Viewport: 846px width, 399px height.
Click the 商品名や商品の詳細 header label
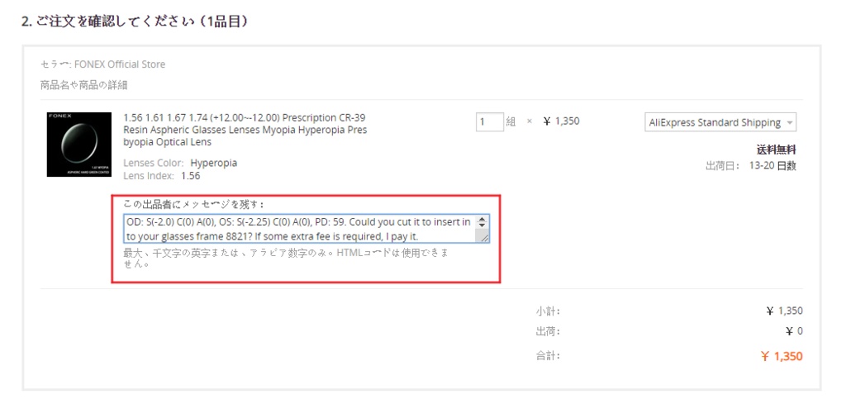[x=83, y=85]
